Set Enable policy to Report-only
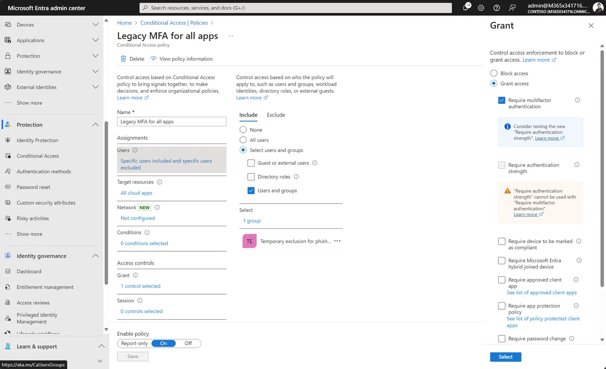 tap(135, 343)
